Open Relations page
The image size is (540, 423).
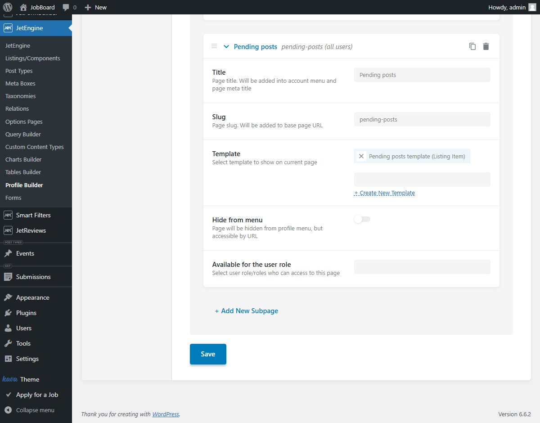click(x=17, y=108)
